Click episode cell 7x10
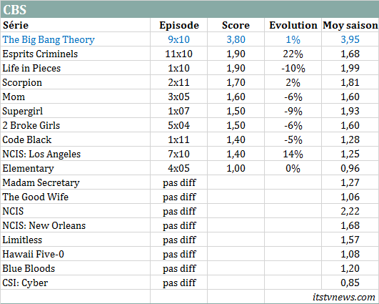The image size is (379, 304). click(x=179, y=154)
